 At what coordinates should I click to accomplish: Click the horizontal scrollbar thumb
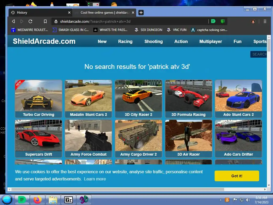118,189
